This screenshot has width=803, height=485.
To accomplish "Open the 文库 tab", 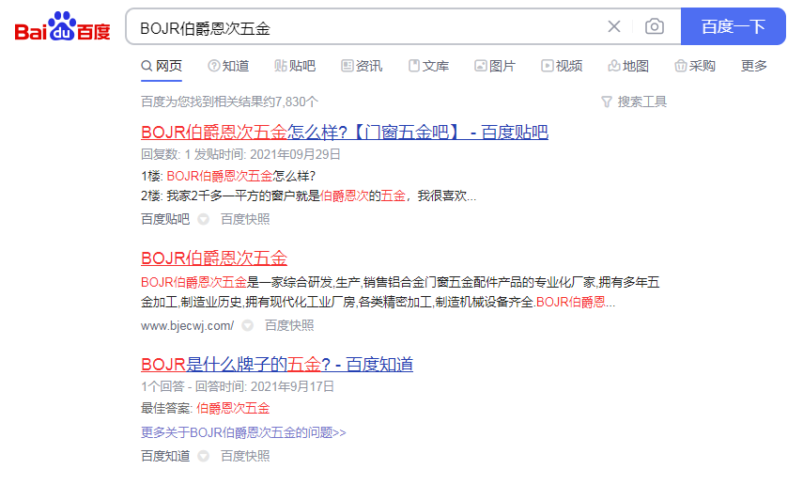I will pyautogui.click(x=428, y=66).
